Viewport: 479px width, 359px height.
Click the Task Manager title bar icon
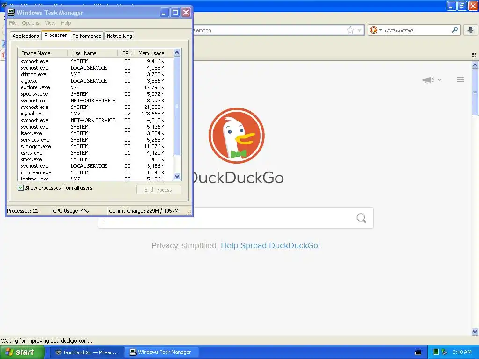(x=11, y=12)
